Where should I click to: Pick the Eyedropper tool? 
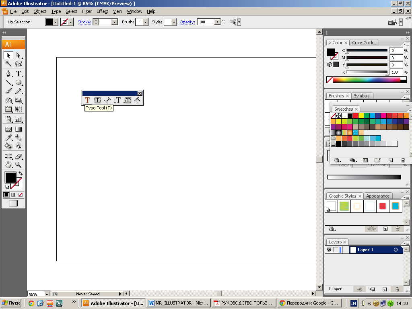[x=8, y=138]
